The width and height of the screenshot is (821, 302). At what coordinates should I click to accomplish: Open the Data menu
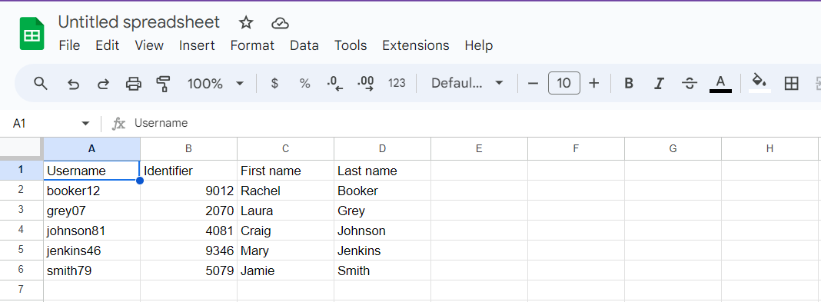[304, 45]
